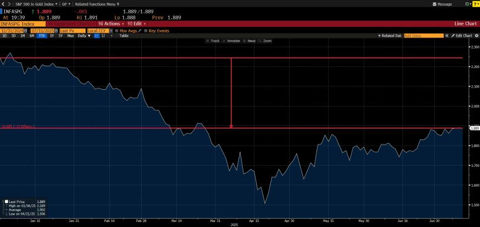Click the forward navigation arrow
480x227 pixels.
click(9, 4)
